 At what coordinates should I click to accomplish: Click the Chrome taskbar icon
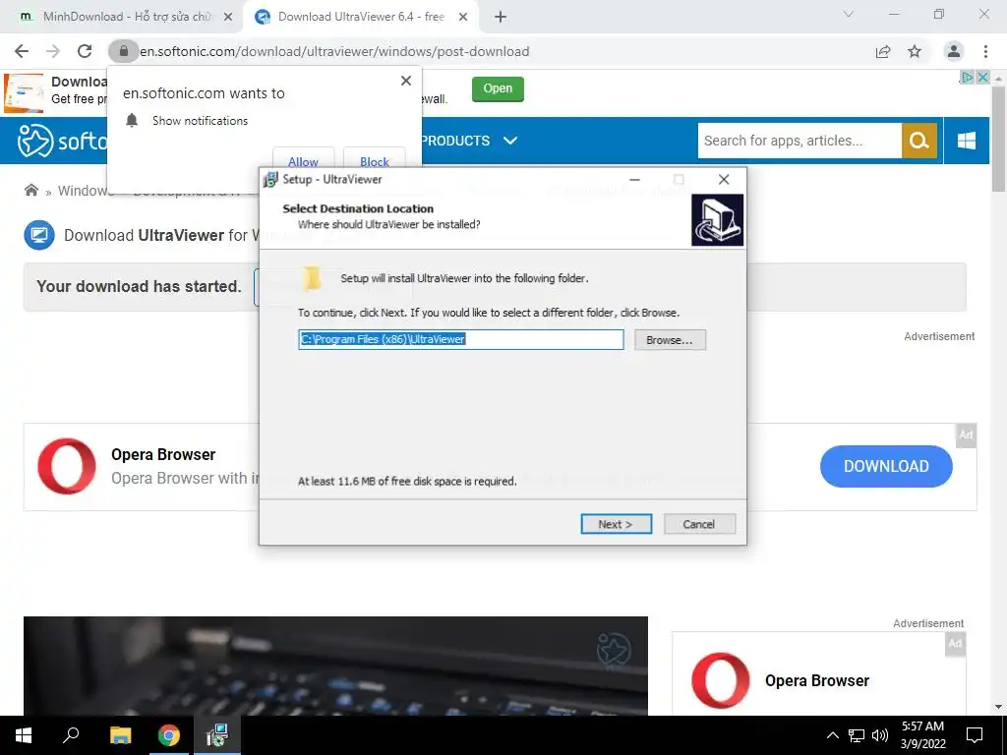pyautogui.click(x=169, y=735)
